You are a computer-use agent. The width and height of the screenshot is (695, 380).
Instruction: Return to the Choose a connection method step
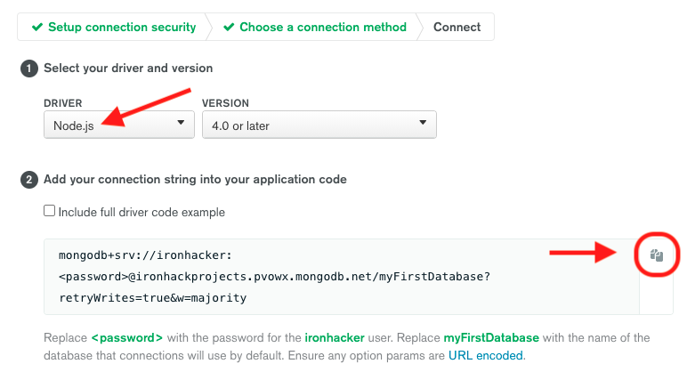[323, 28]
